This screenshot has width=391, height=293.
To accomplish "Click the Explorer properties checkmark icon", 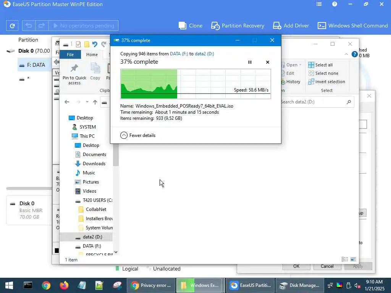I will [x=78, y=44].
